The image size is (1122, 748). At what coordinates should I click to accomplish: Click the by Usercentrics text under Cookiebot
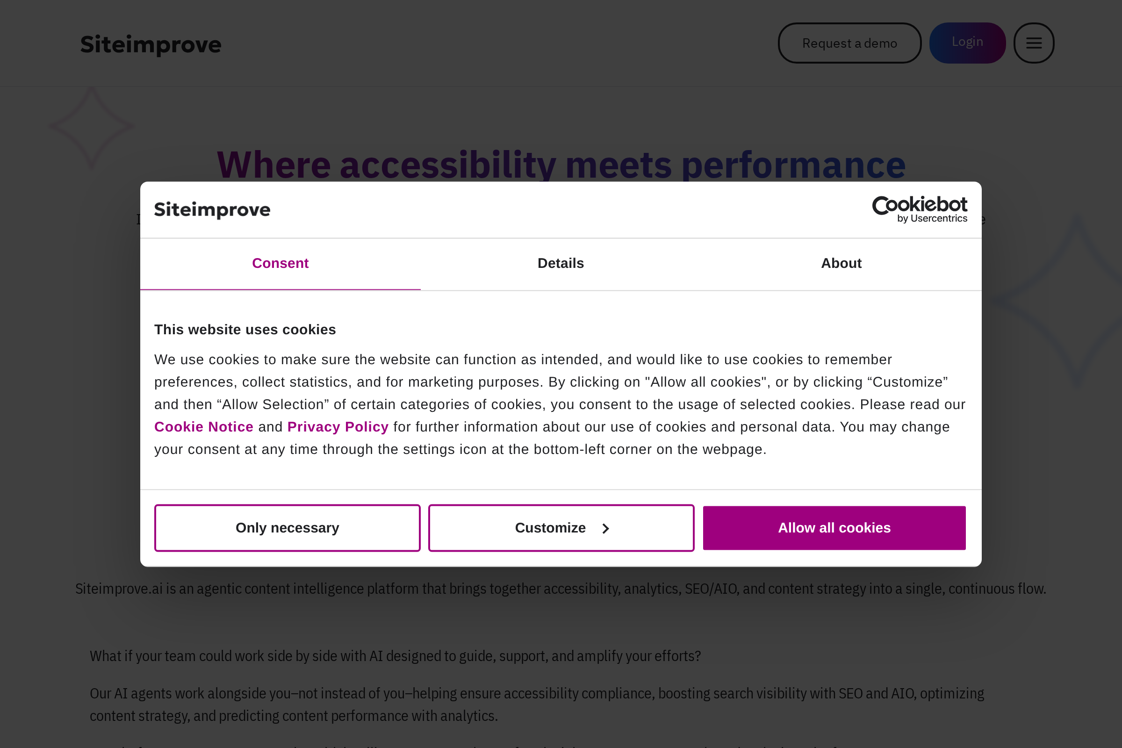click(933, 218)
